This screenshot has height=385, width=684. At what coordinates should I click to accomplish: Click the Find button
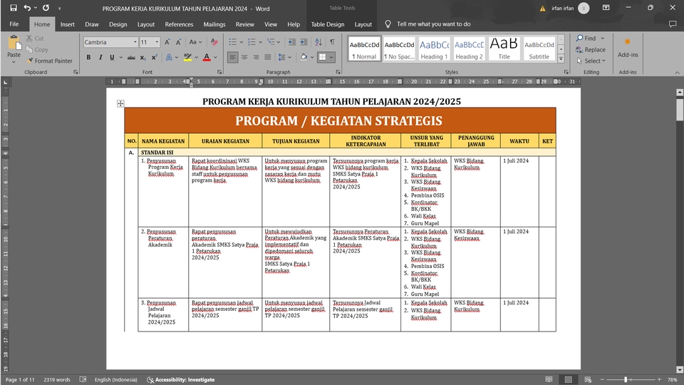pos(586,38)
